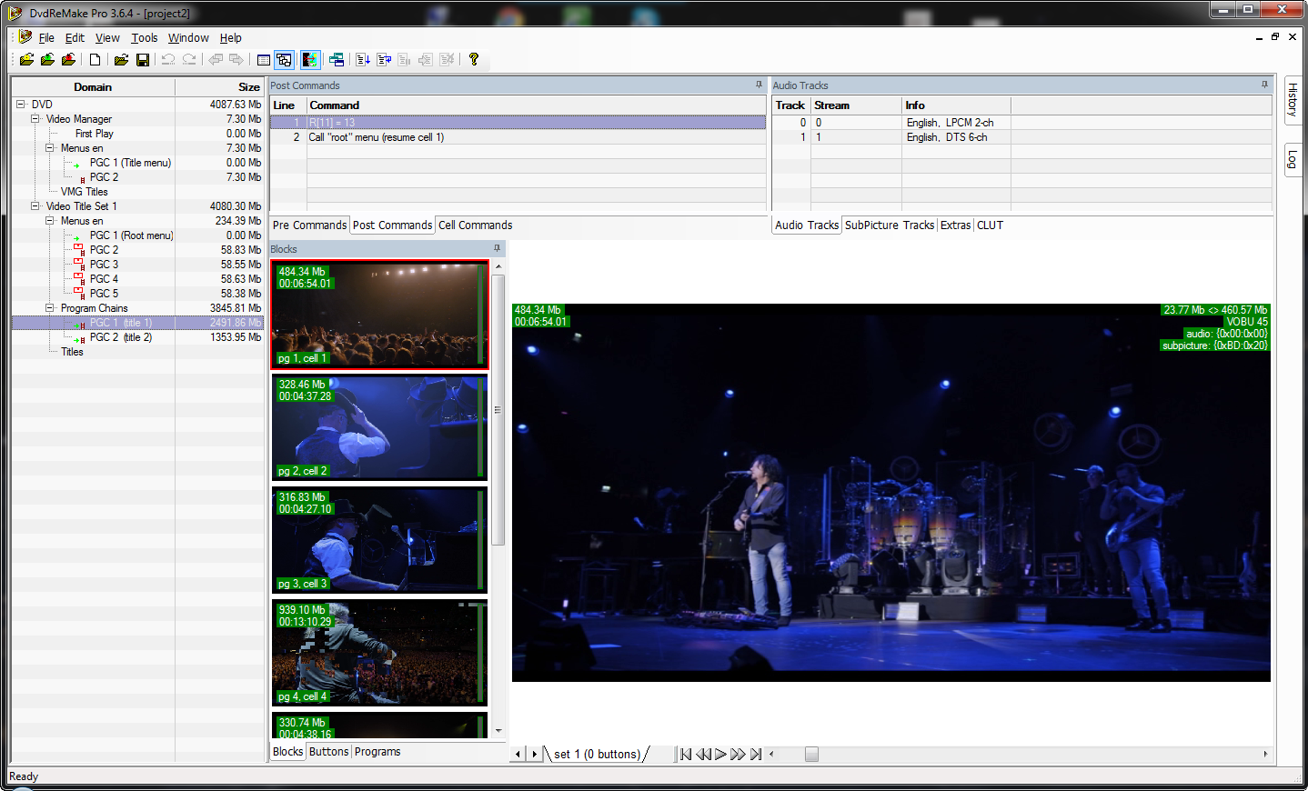Viewport: 1308px width, 791px height.
Task: Click the yellow question mark help icon
Action: (474, 60)
